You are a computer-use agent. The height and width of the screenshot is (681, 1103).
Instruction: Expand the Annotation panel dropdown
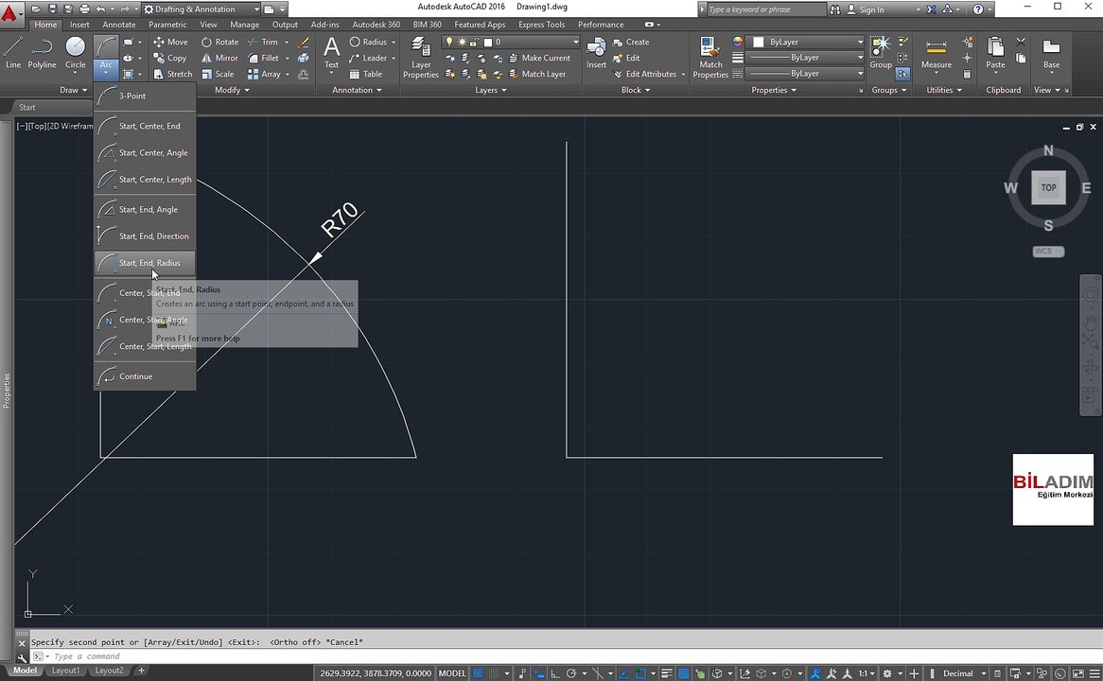coord(357,90)
